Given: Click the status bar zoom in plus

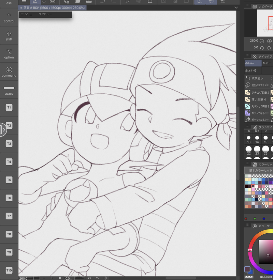Looking at the screenshot, I should click(x=52, y=278).
